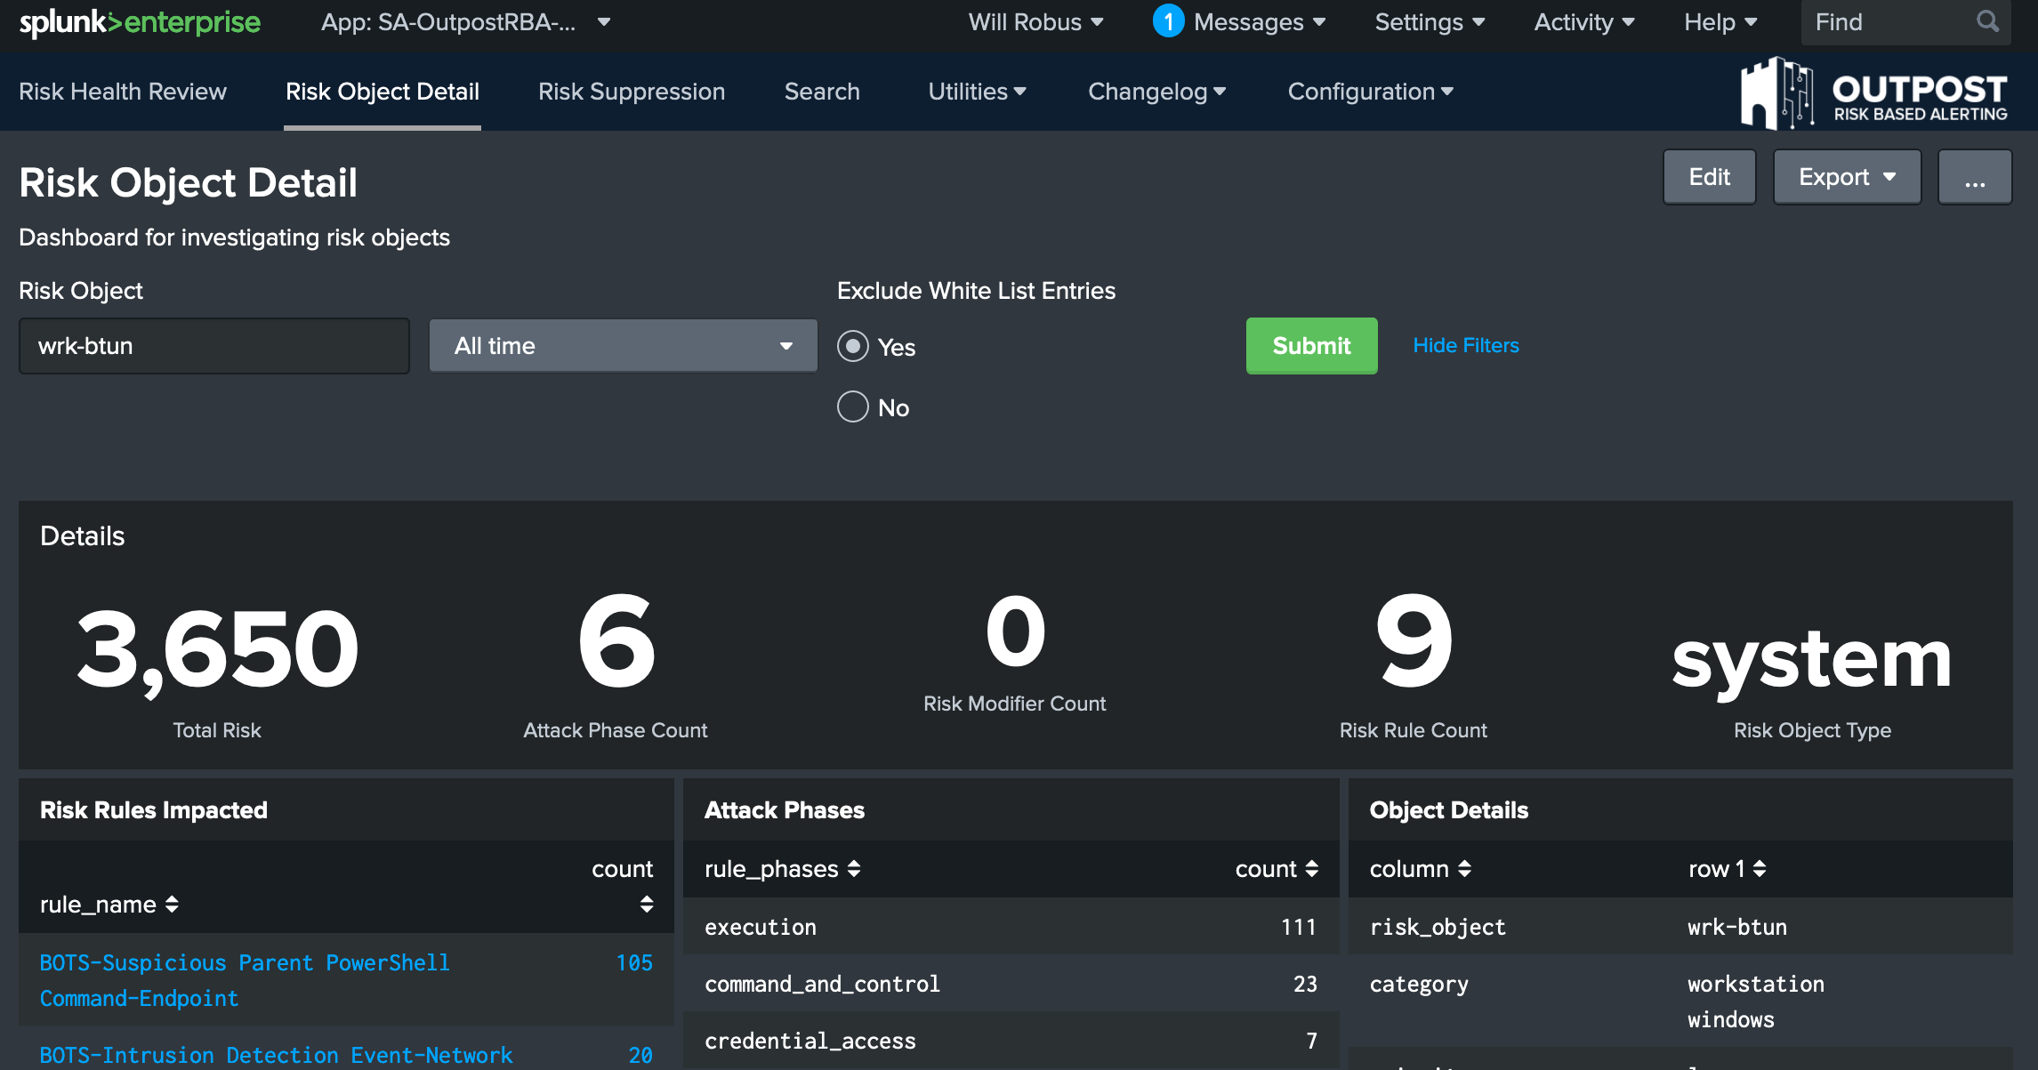The width and height of the screenshot is (2038, 1070).
Task: Sort Attack Phases by rule_phases arrows
Action: point(854,869)
